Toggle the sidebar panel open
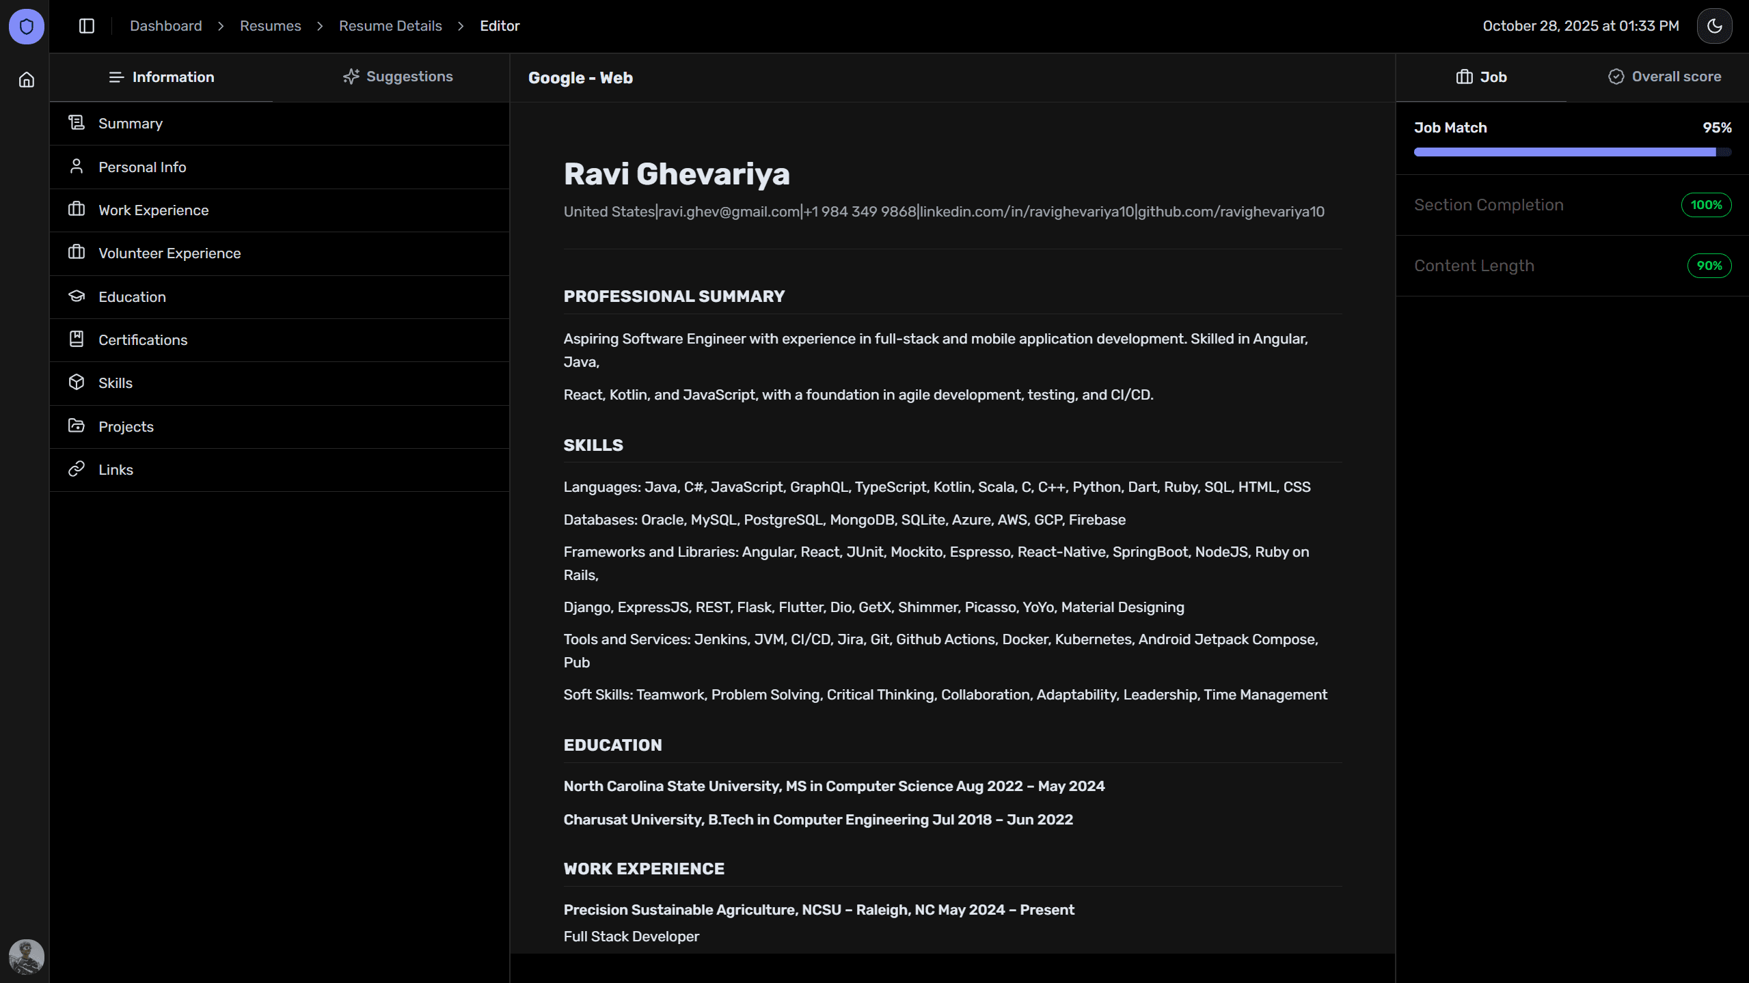 (87, 25)
